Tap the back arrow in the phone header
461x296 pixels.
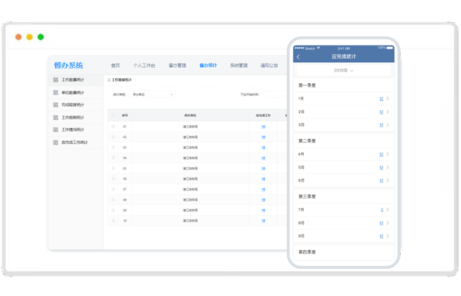298,57
